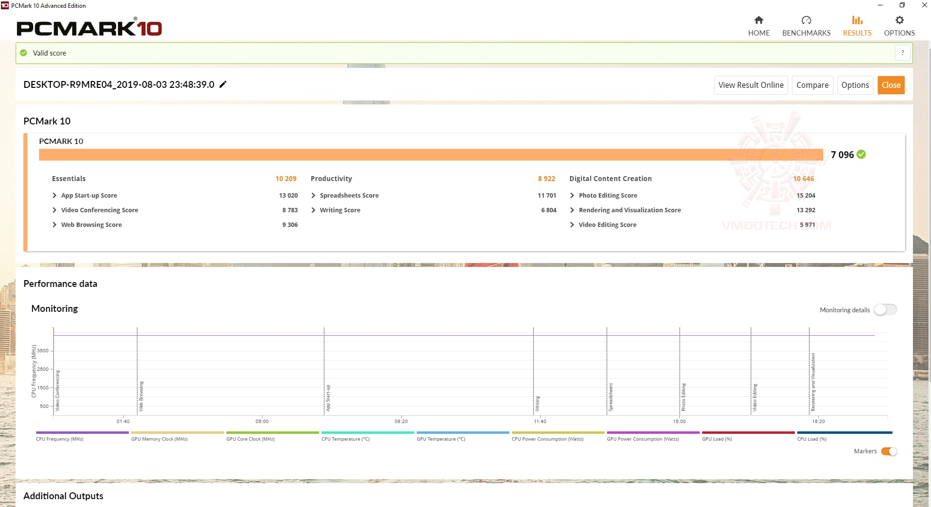Open Options via the gear icon
The height and width of the screenshot is (507, 931).
pyautogui.click(x=899, y=20)
